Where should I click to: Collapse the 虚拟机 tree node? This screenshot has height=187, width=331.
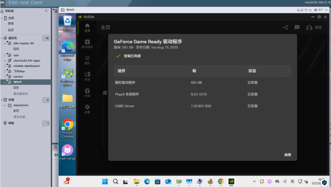[2, 38]
